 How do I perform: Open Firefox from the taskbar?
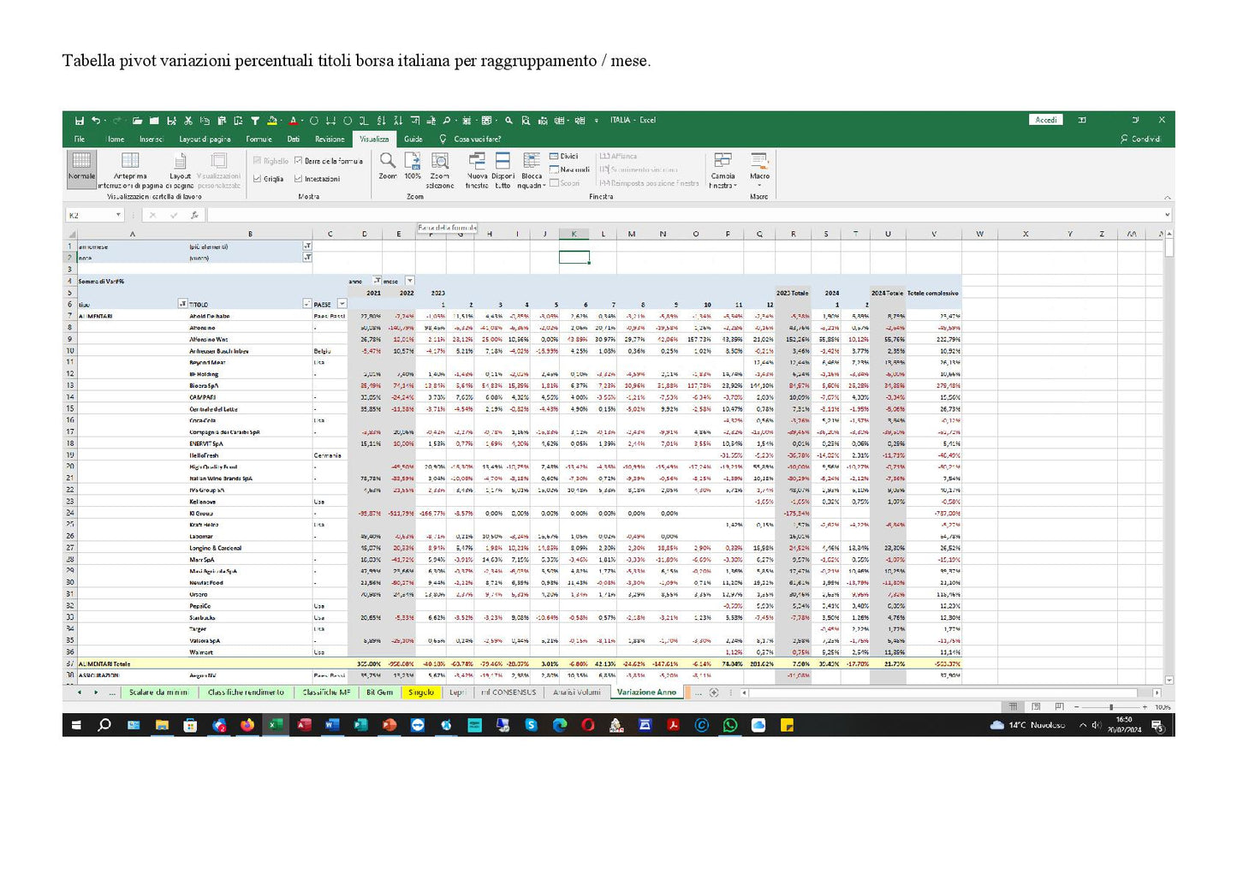coord(247,725)
